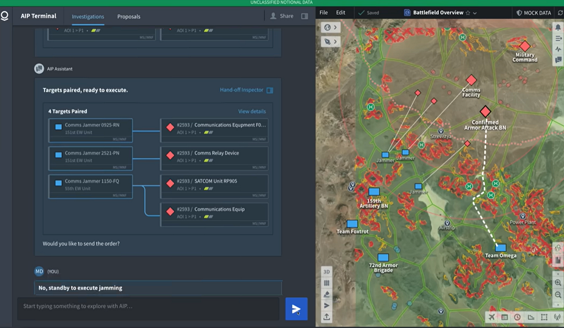The height and width of the screenshot is (328, 564).
Task: Zoom in on the battlefield map
Action: 557,283
